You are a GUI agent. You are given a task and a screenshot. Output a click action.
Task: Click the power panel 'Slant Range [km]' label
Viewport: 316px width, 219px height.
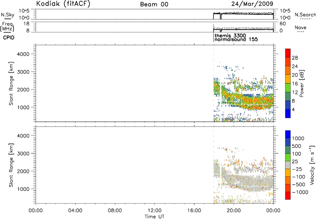[11, 83]
